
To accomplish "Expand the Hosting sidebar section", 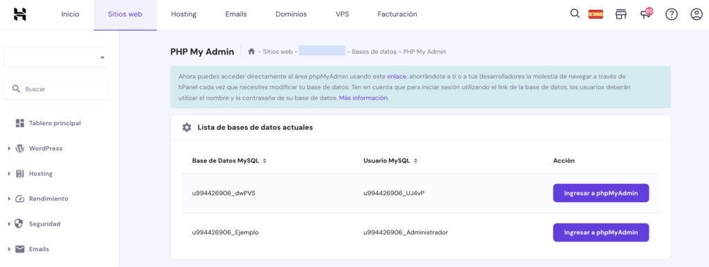I will click(9, 174).
